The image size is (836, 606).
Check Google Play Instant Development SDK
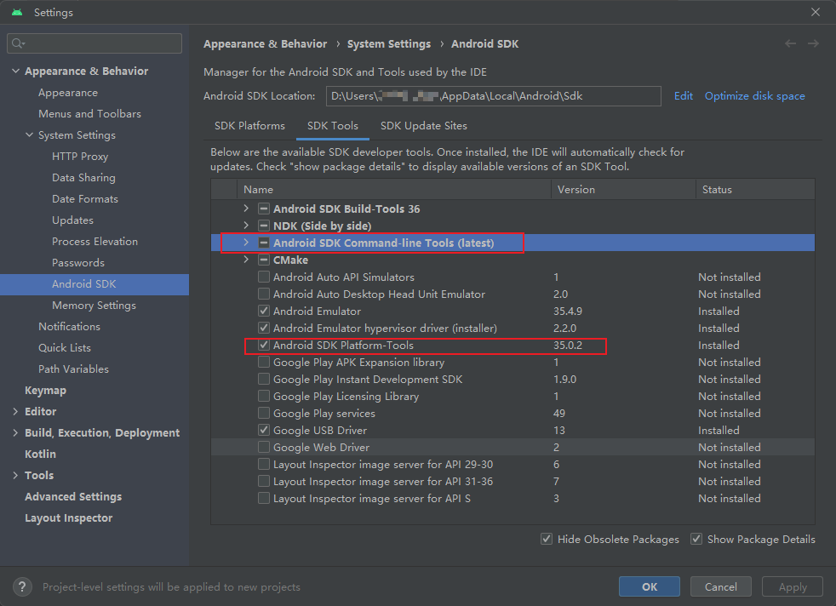[x=263, y=380]
